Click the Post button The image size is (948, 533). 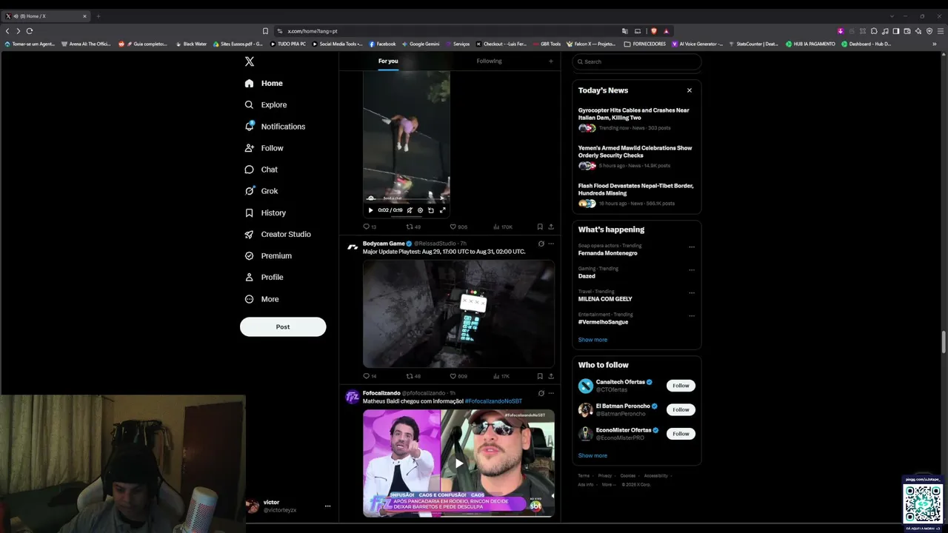283,327
